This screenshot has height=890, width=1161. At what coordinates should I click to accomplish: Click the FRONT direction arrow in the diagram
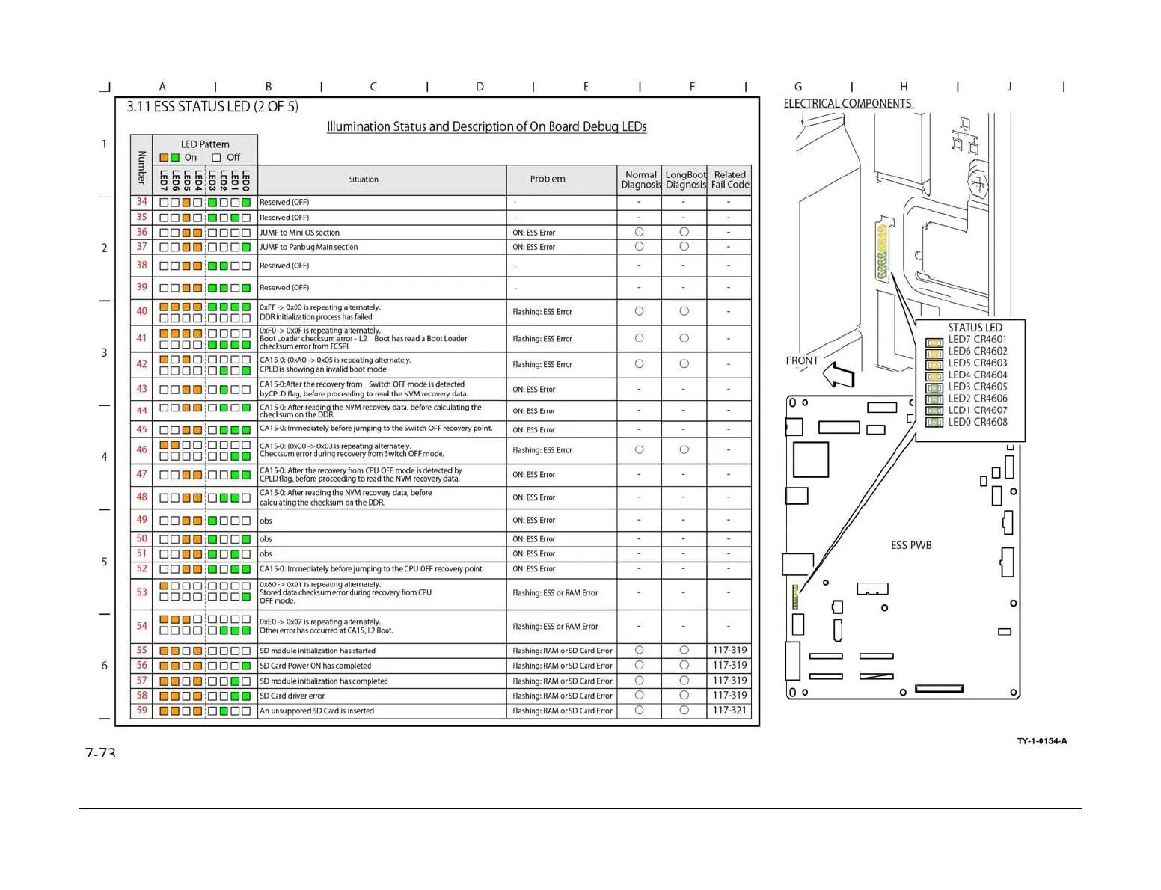(839, 375)
